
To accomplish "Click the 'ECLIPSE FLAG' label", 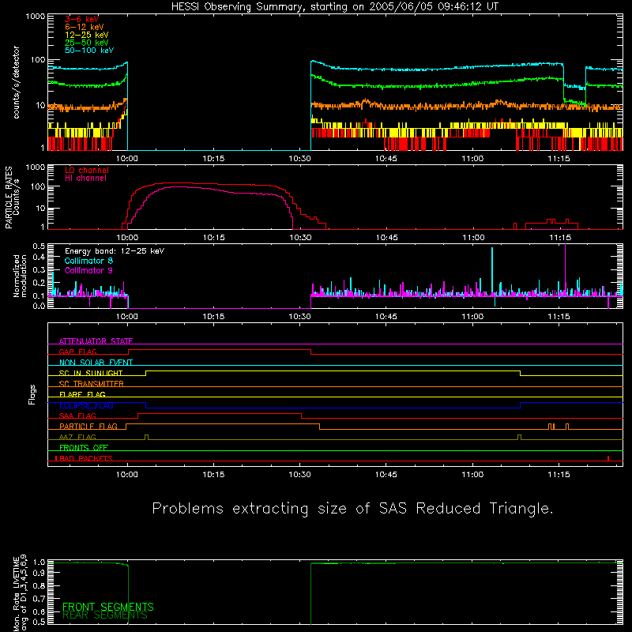I will pyautogui.click(x=86, y=405).
